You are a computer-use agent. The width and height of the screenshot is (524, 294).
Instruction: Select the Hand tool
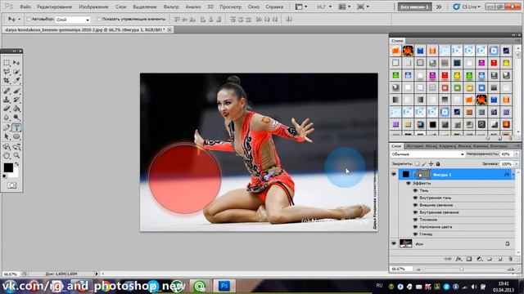[x=7, y=156]
